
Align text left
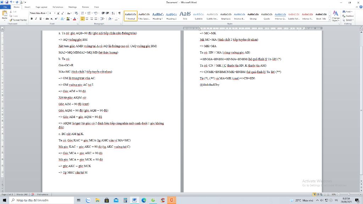pos(82,19)
